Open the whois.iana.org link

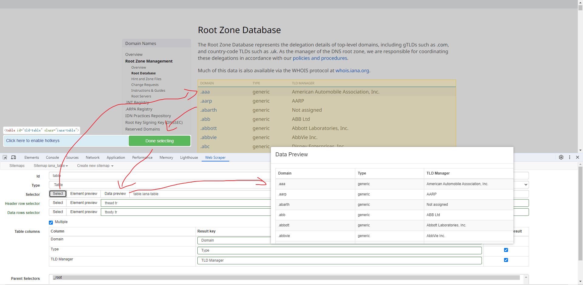click(x=352, y=70)
